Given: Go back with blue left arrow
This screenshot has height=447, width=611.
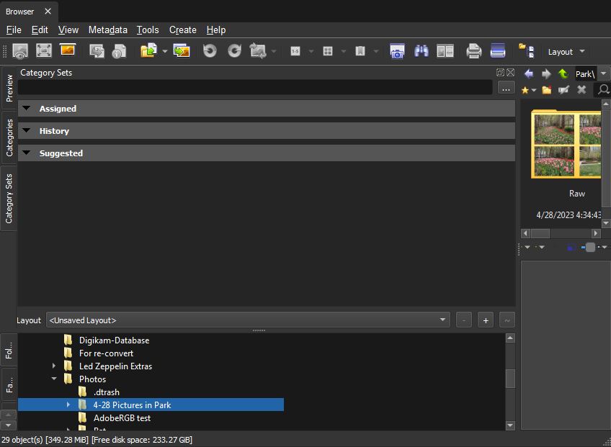Looking at the screenshot, I should [529, 73].
